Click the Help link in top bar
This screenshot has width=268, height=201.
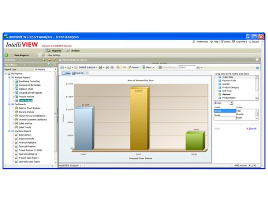click(216, 42)
